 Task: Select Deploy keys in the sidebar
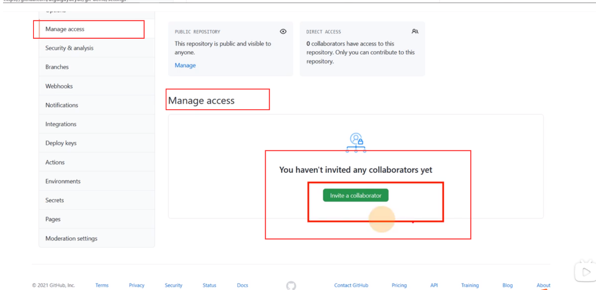click(96, 143)
